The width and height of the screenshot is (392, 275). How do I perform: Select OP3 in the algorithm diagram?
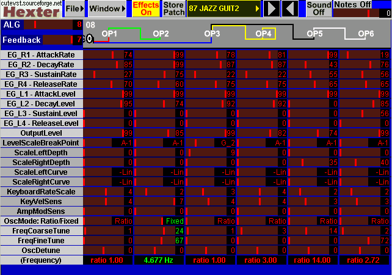tap(212, 34)
